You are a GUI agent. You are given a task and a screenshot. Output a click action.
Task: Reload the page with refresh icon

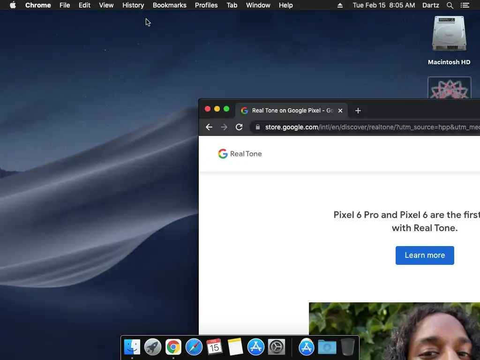pos(239,127)
